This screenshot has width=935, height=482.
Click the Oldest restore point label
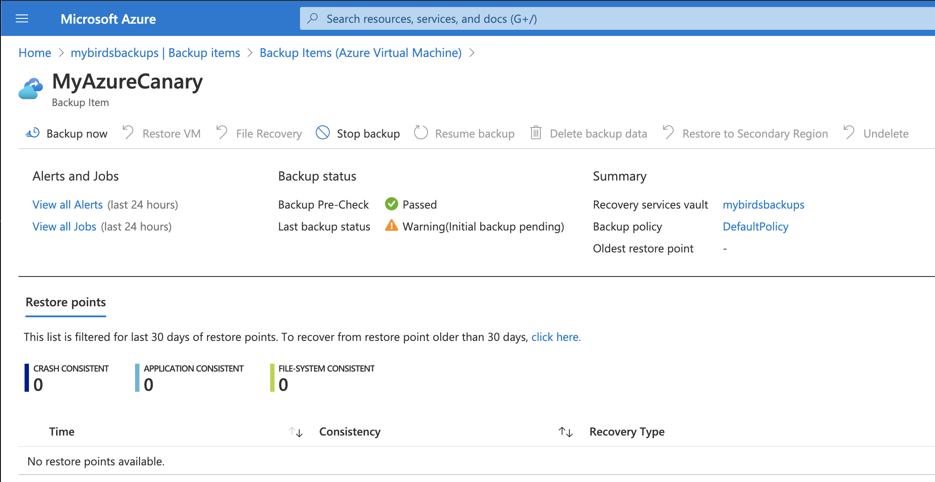coord(643,248)
